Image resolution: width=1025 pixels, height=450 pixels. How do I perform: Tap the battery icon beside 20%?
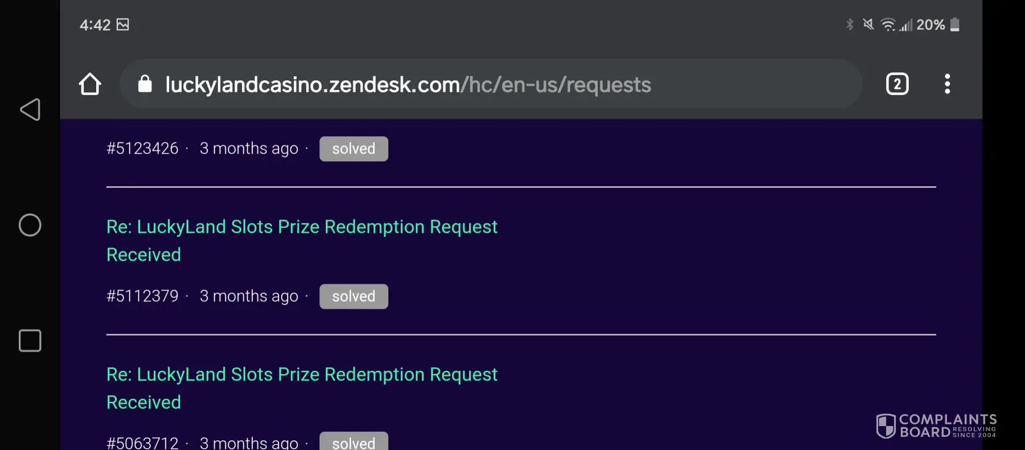955,24
